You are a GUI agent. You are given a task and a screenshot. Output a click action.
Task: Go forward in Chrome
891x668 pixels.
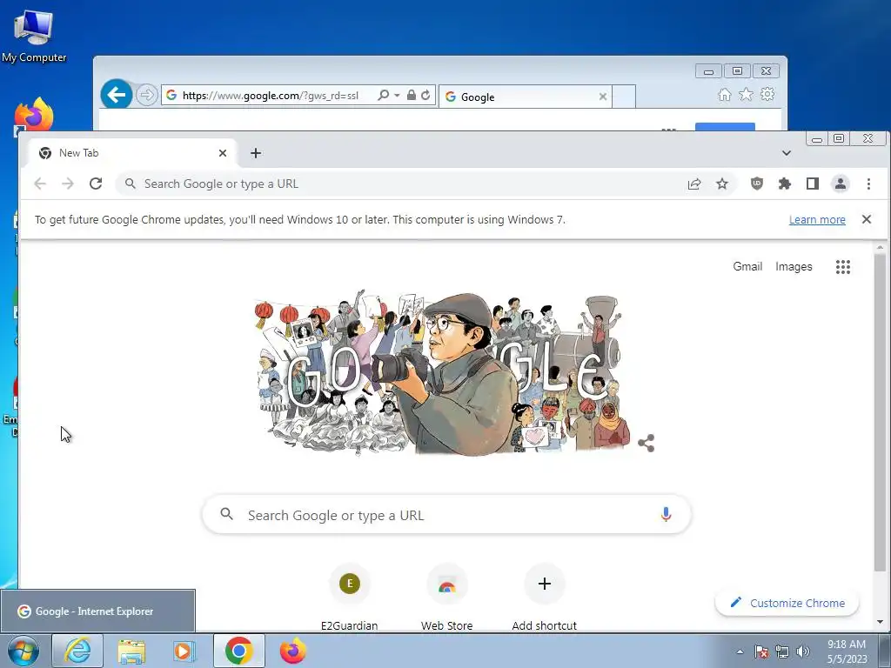[x=68, y=184]
